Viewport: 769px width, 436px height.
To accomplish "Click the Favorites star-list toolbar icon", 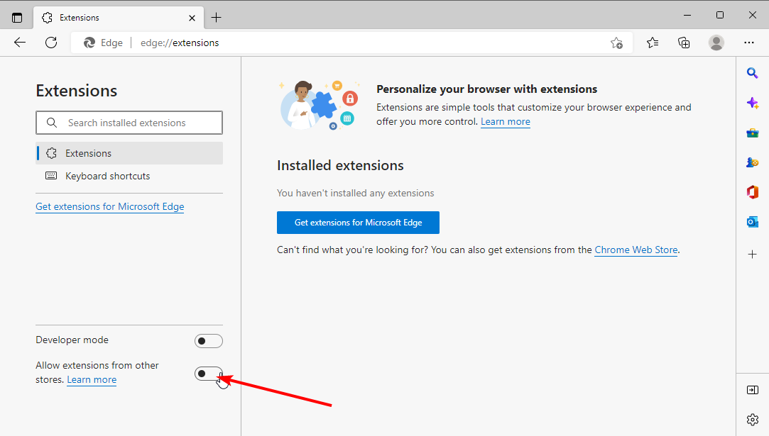I will point(653,43).
